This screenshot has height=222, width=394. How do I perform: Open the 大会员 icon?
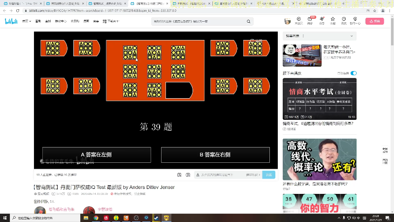[x=298, y=21]
